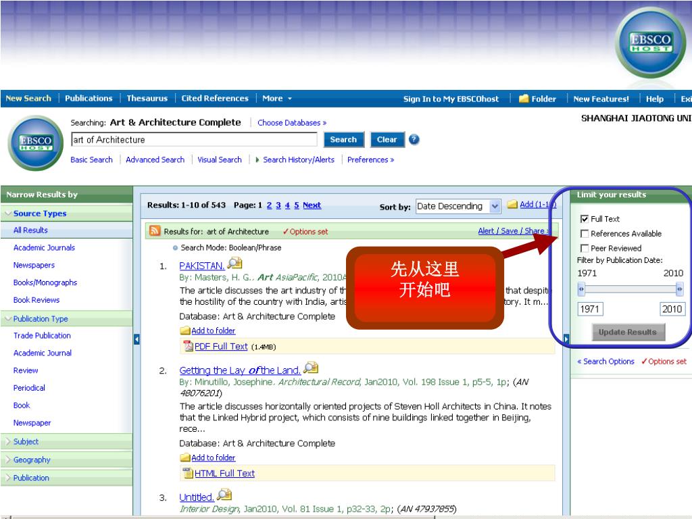Viewport: 692px width, 519px height.
Task: Switch to Advanced Search
Action: coord(155,159)
